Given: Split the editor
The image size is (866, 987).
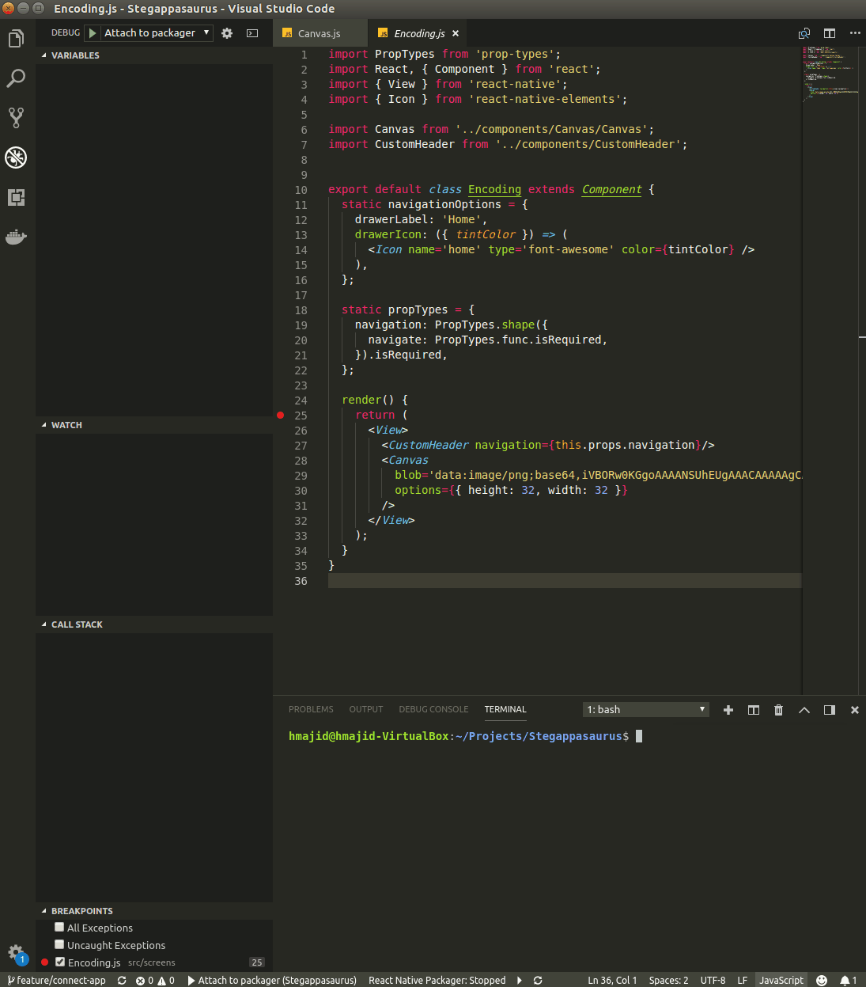Looking at the screenshot, I should pyautogui.click(x=830, y=33).
